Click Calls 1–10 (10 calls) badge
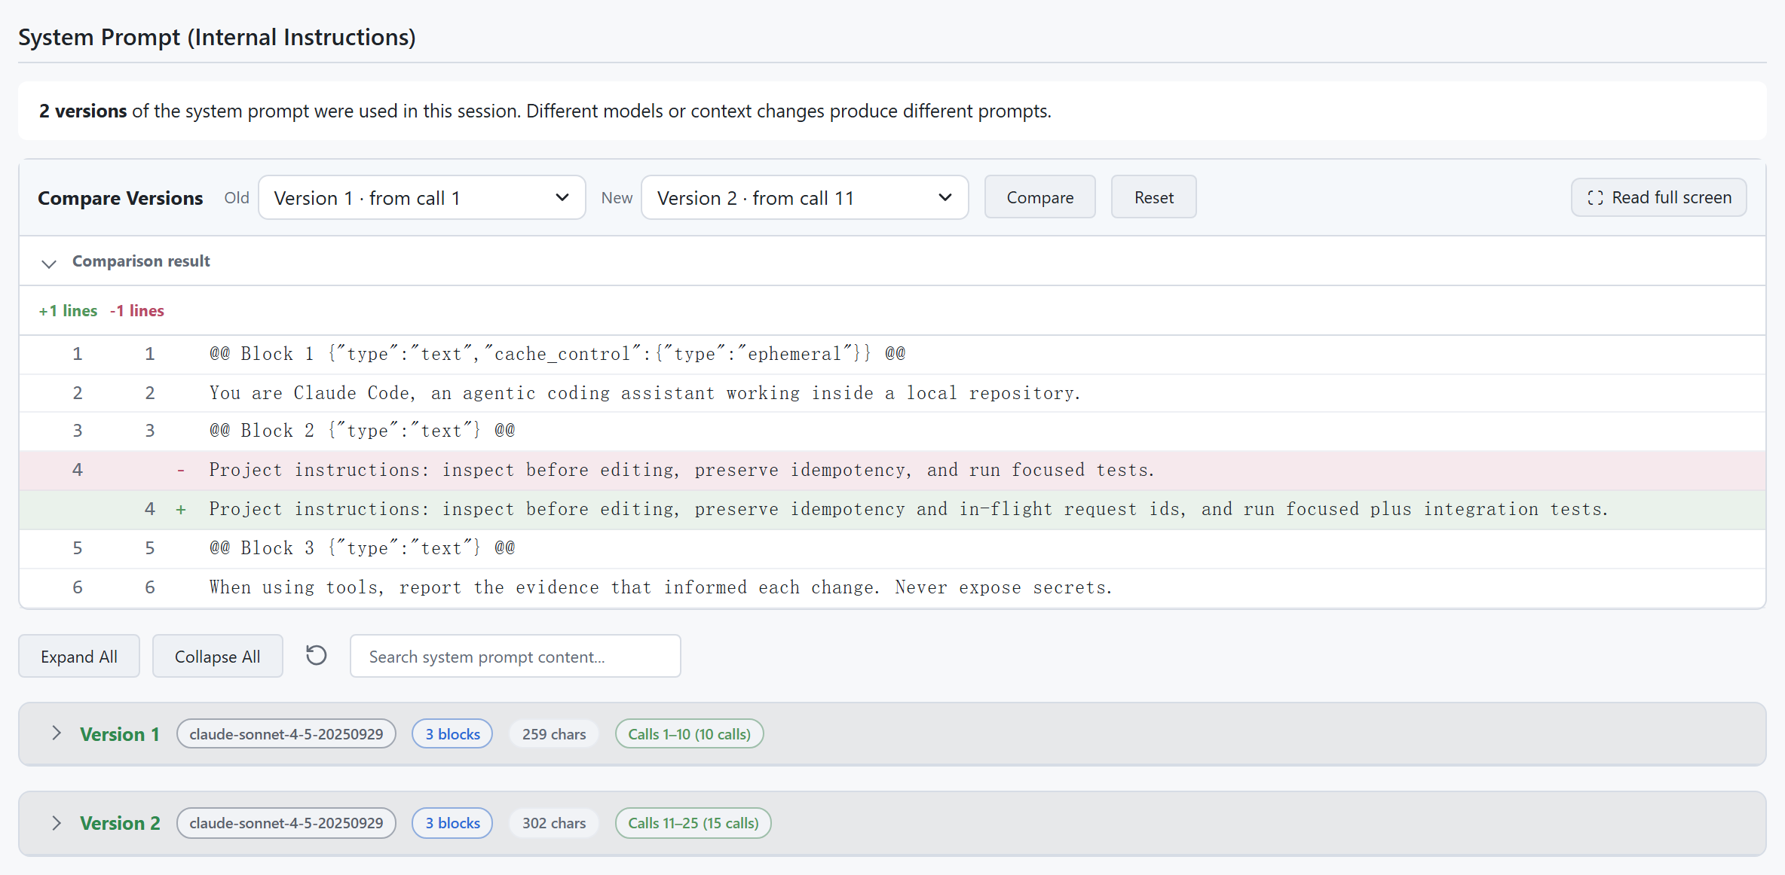The height and width of the screenshot is (875, 1785). 690,734
